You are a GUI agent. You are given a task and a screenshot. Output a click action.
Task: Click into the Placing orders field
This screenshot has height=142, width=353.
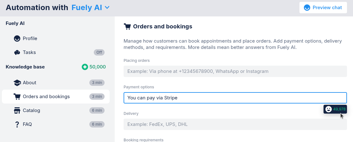[235, 71]
